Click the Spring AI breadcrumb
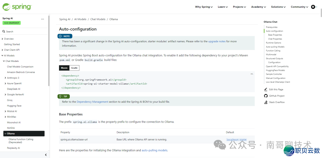This screenshot has height=158, width=322. pyautogui.click(x=65, y=19)
